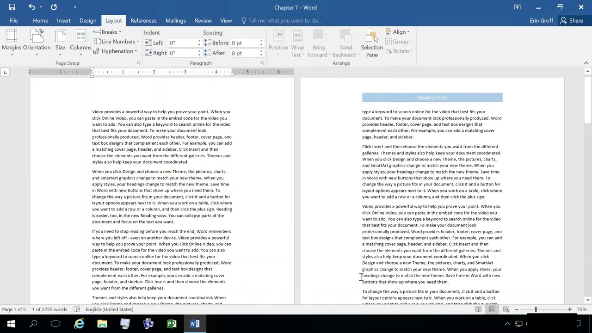Open the View tab
Screen dimensions: 592x333
[226, 20]
